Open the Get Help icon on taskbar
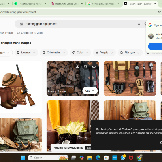162x162 pixels. click(123, 157)
